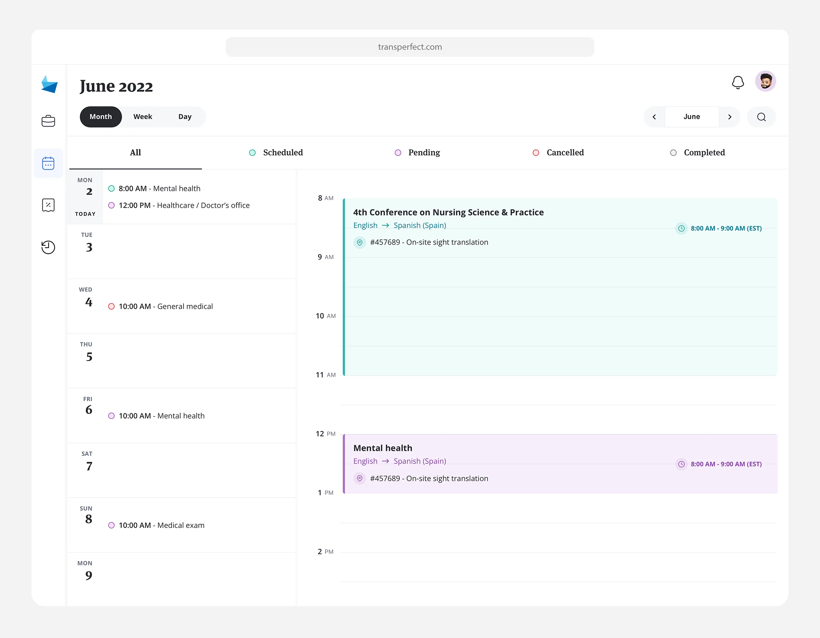Open the percent receipt icon in sidebar
This screenshot has width=820, height=638.
(x=48, y=205)
